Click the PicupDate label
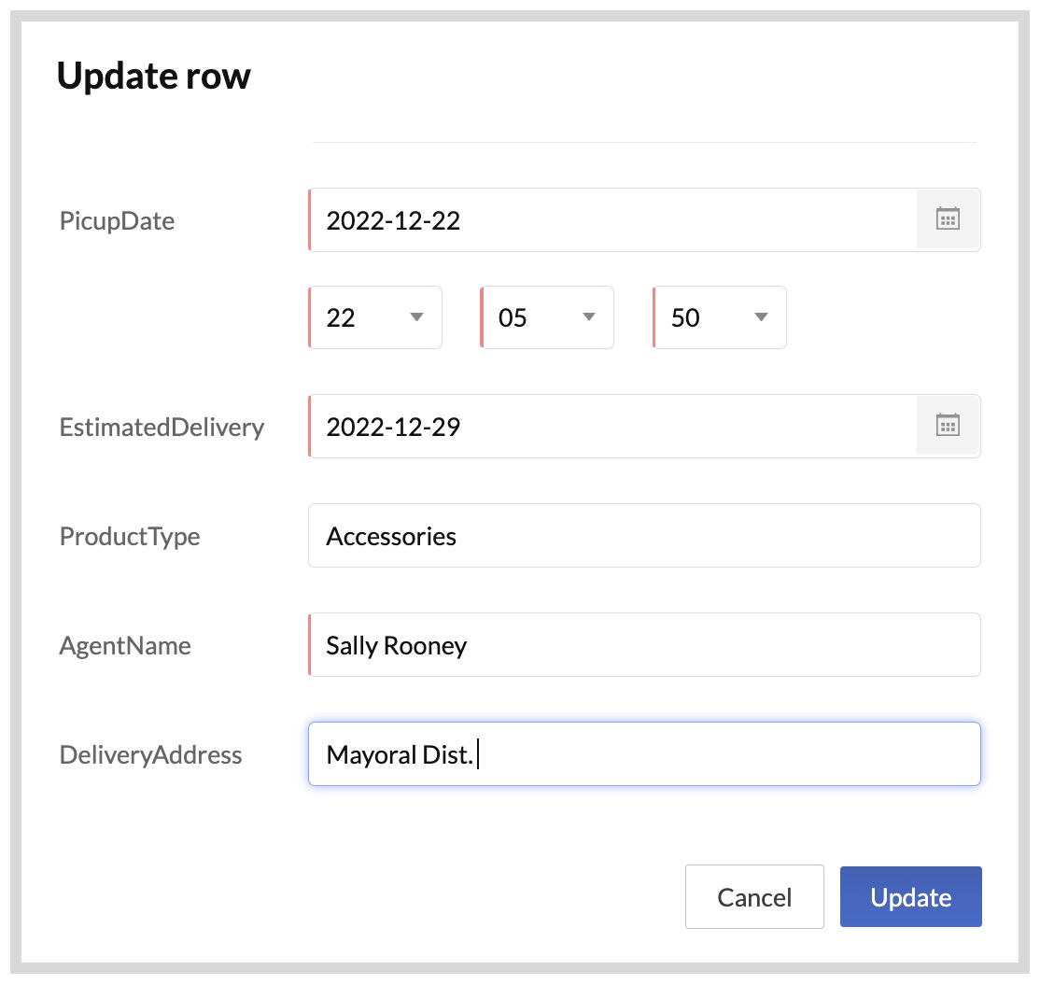 pyautogui.click(x=116, y=220)
